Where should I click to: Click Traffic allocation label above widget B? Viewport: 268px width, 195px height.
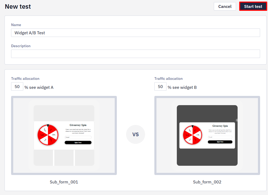point(169,79)
